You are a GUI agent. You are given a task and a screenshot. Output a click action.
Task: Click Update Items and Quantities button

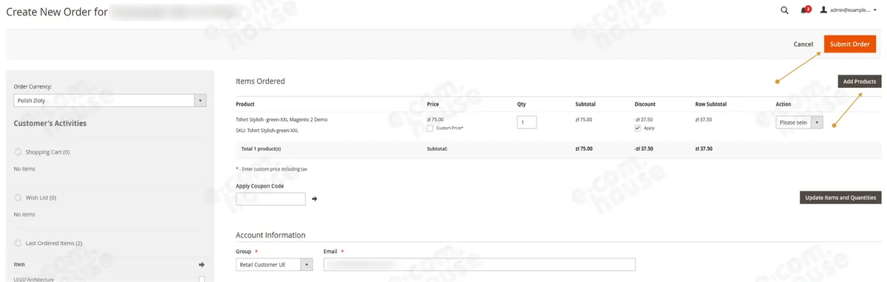tap(840, 197)
